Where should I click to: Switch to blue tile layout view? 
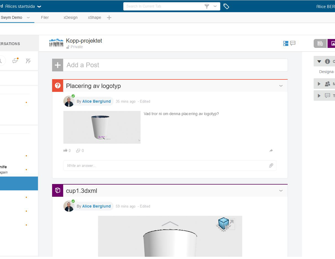[286, 43]
